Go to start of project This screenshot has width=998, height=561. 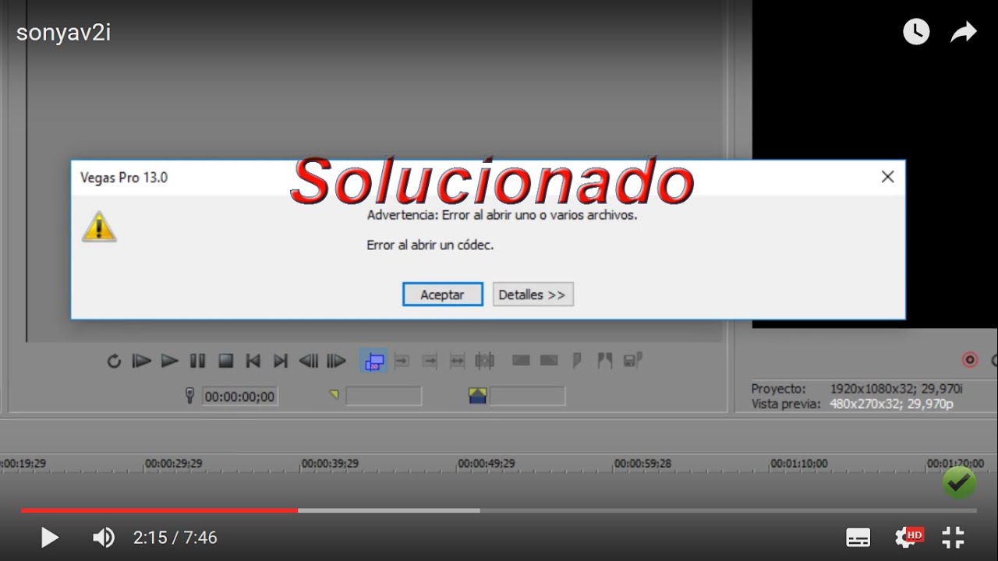point(253,361)
